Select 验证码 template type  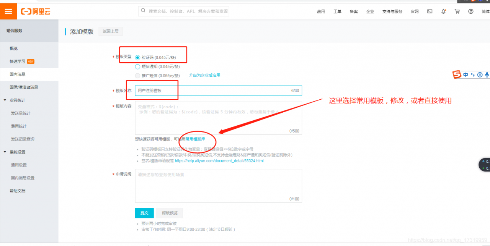click(137, 58)
